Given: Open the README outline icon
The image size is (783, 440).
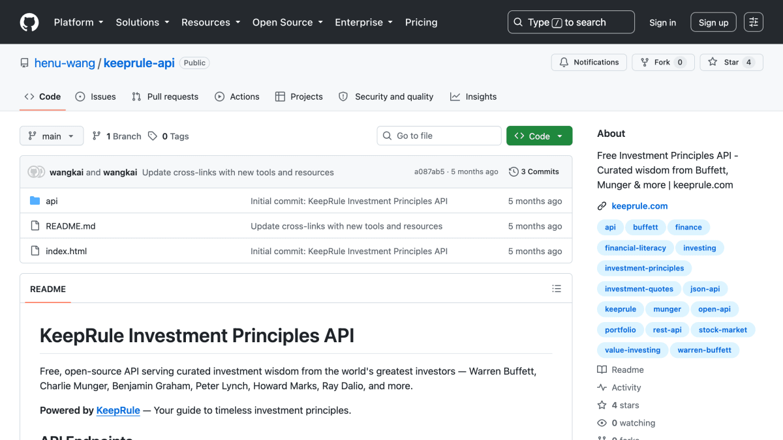Looking at the screenshot, I should [557, 288].
